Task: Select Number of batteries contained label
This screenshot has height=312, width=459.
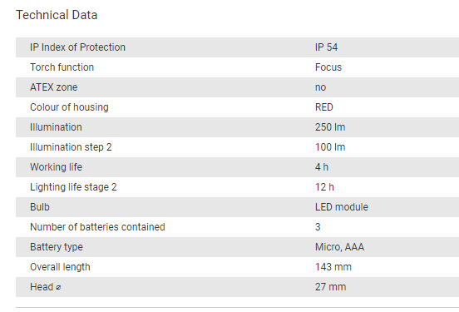Action: 97,227
